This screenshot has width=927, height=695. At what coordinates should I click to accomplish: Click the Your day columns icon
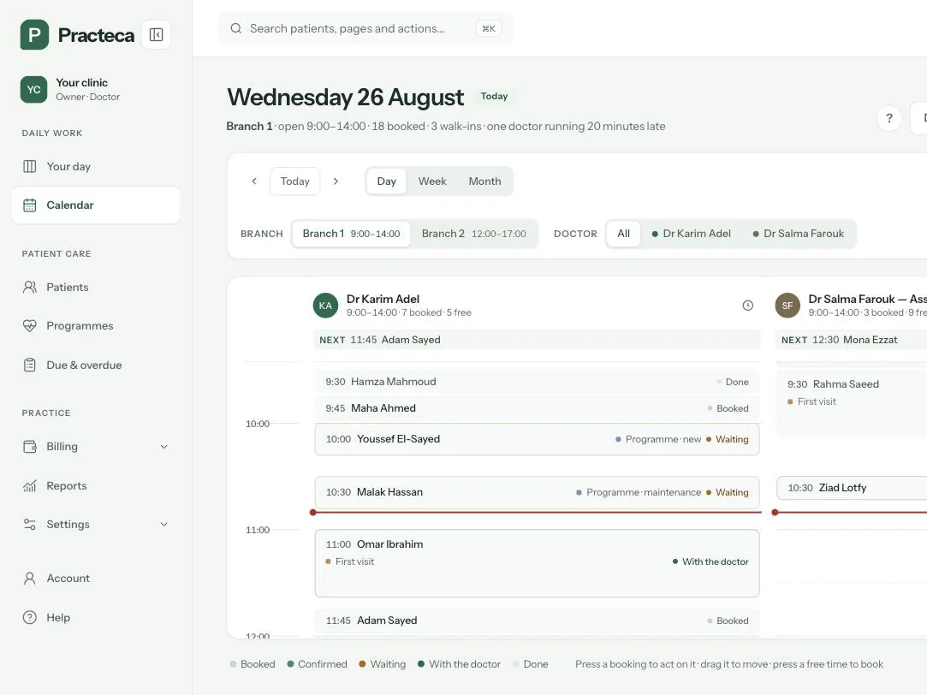tap(30, 167)
